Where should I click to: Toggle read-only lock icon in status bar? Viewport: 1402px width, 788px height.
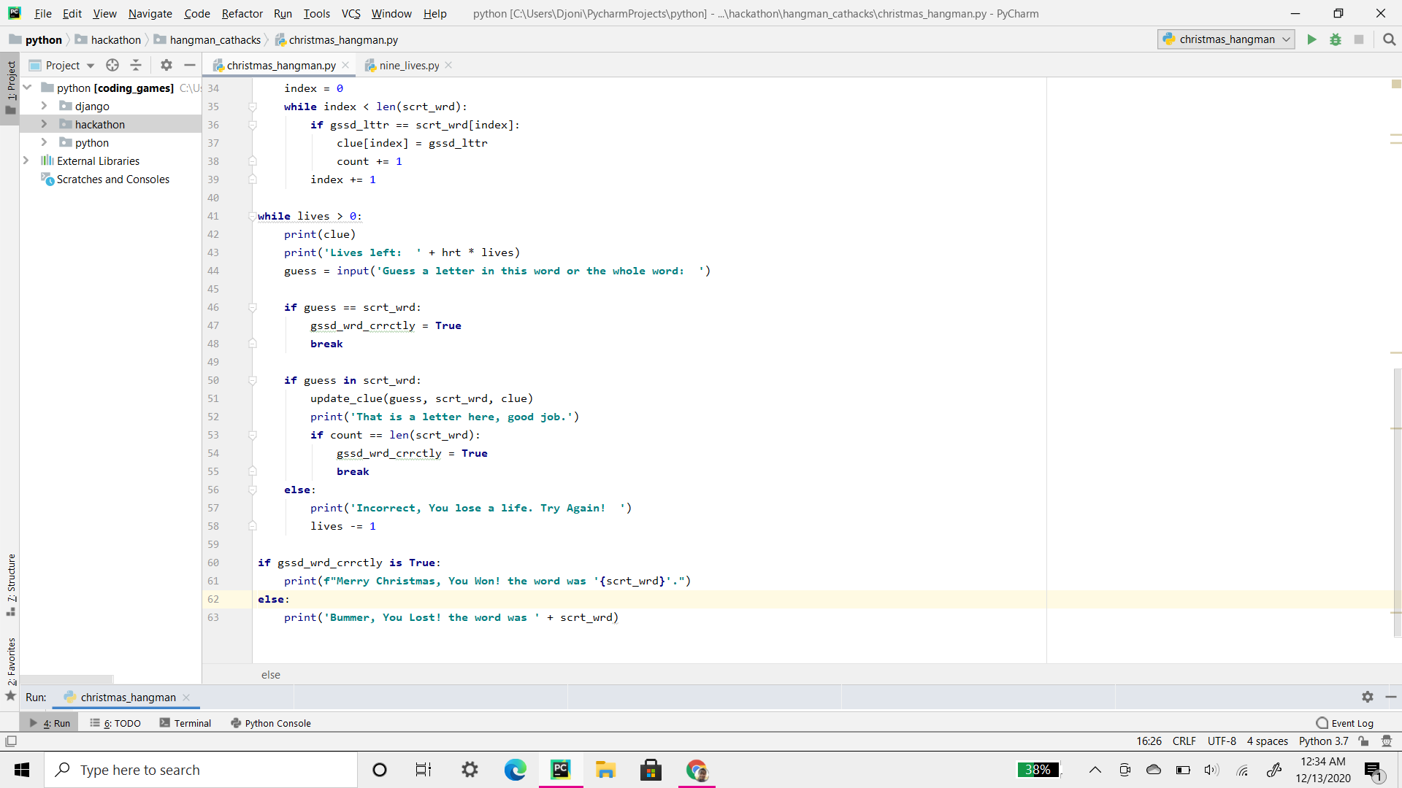tap(1363, 741)
